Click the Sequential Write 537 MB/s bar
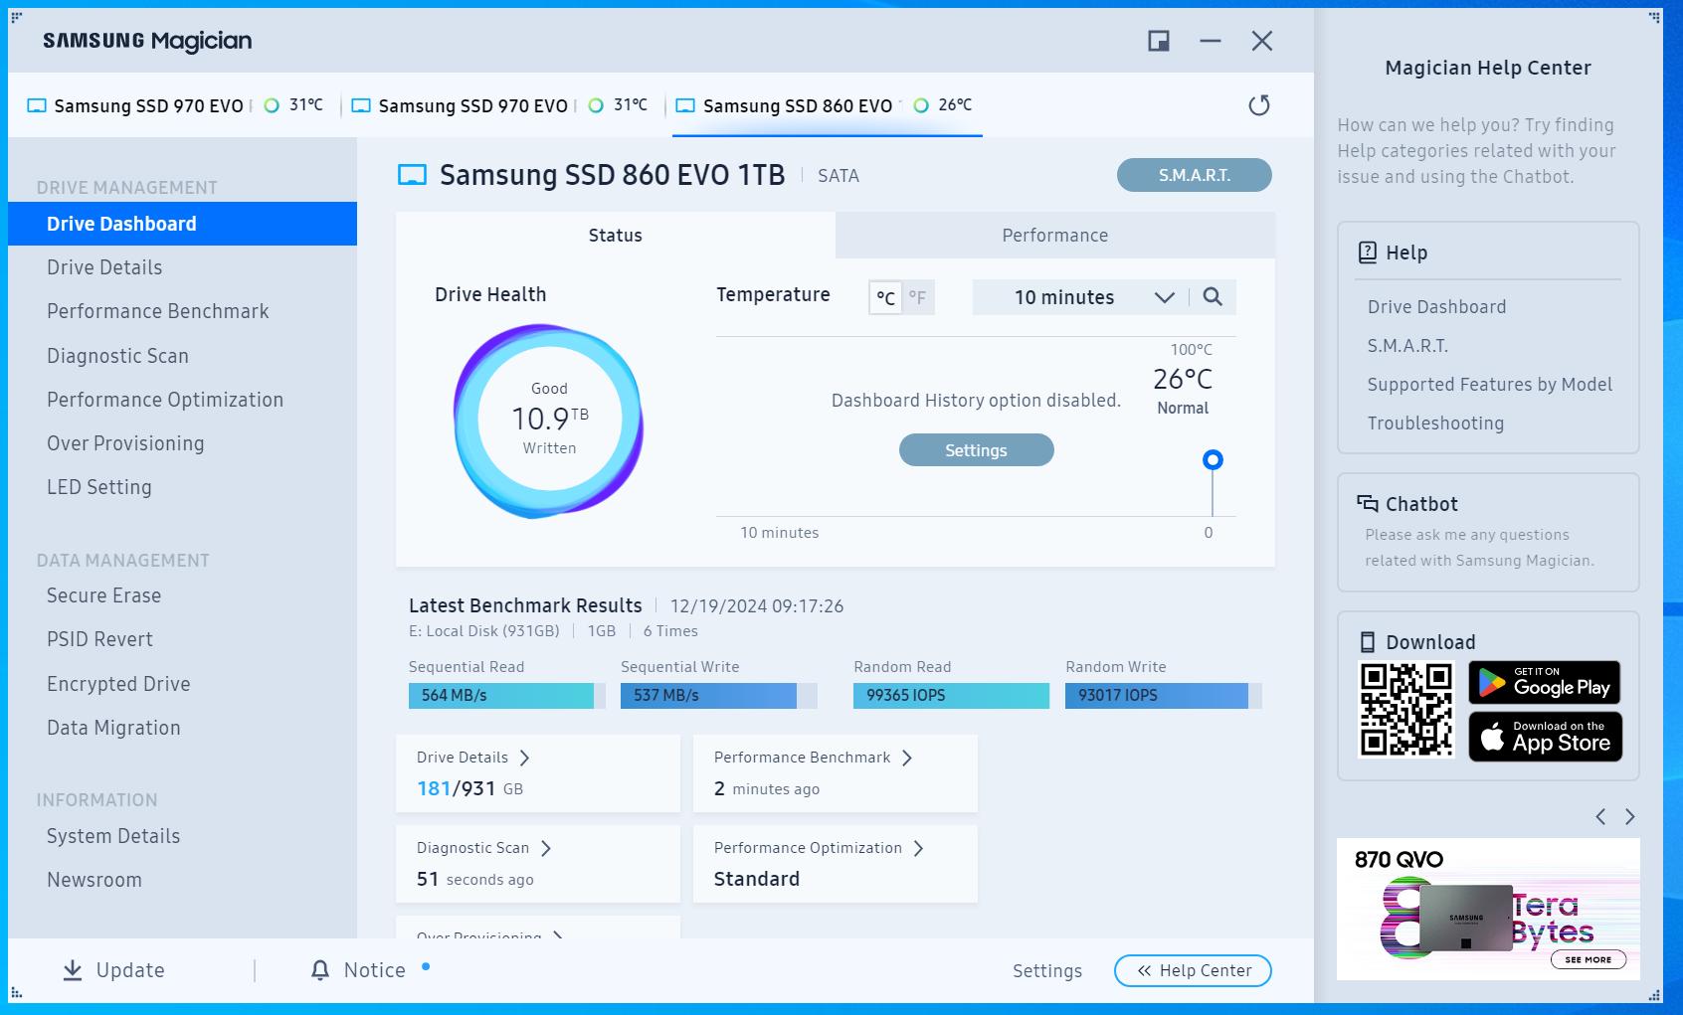 (x=718, y=695)
